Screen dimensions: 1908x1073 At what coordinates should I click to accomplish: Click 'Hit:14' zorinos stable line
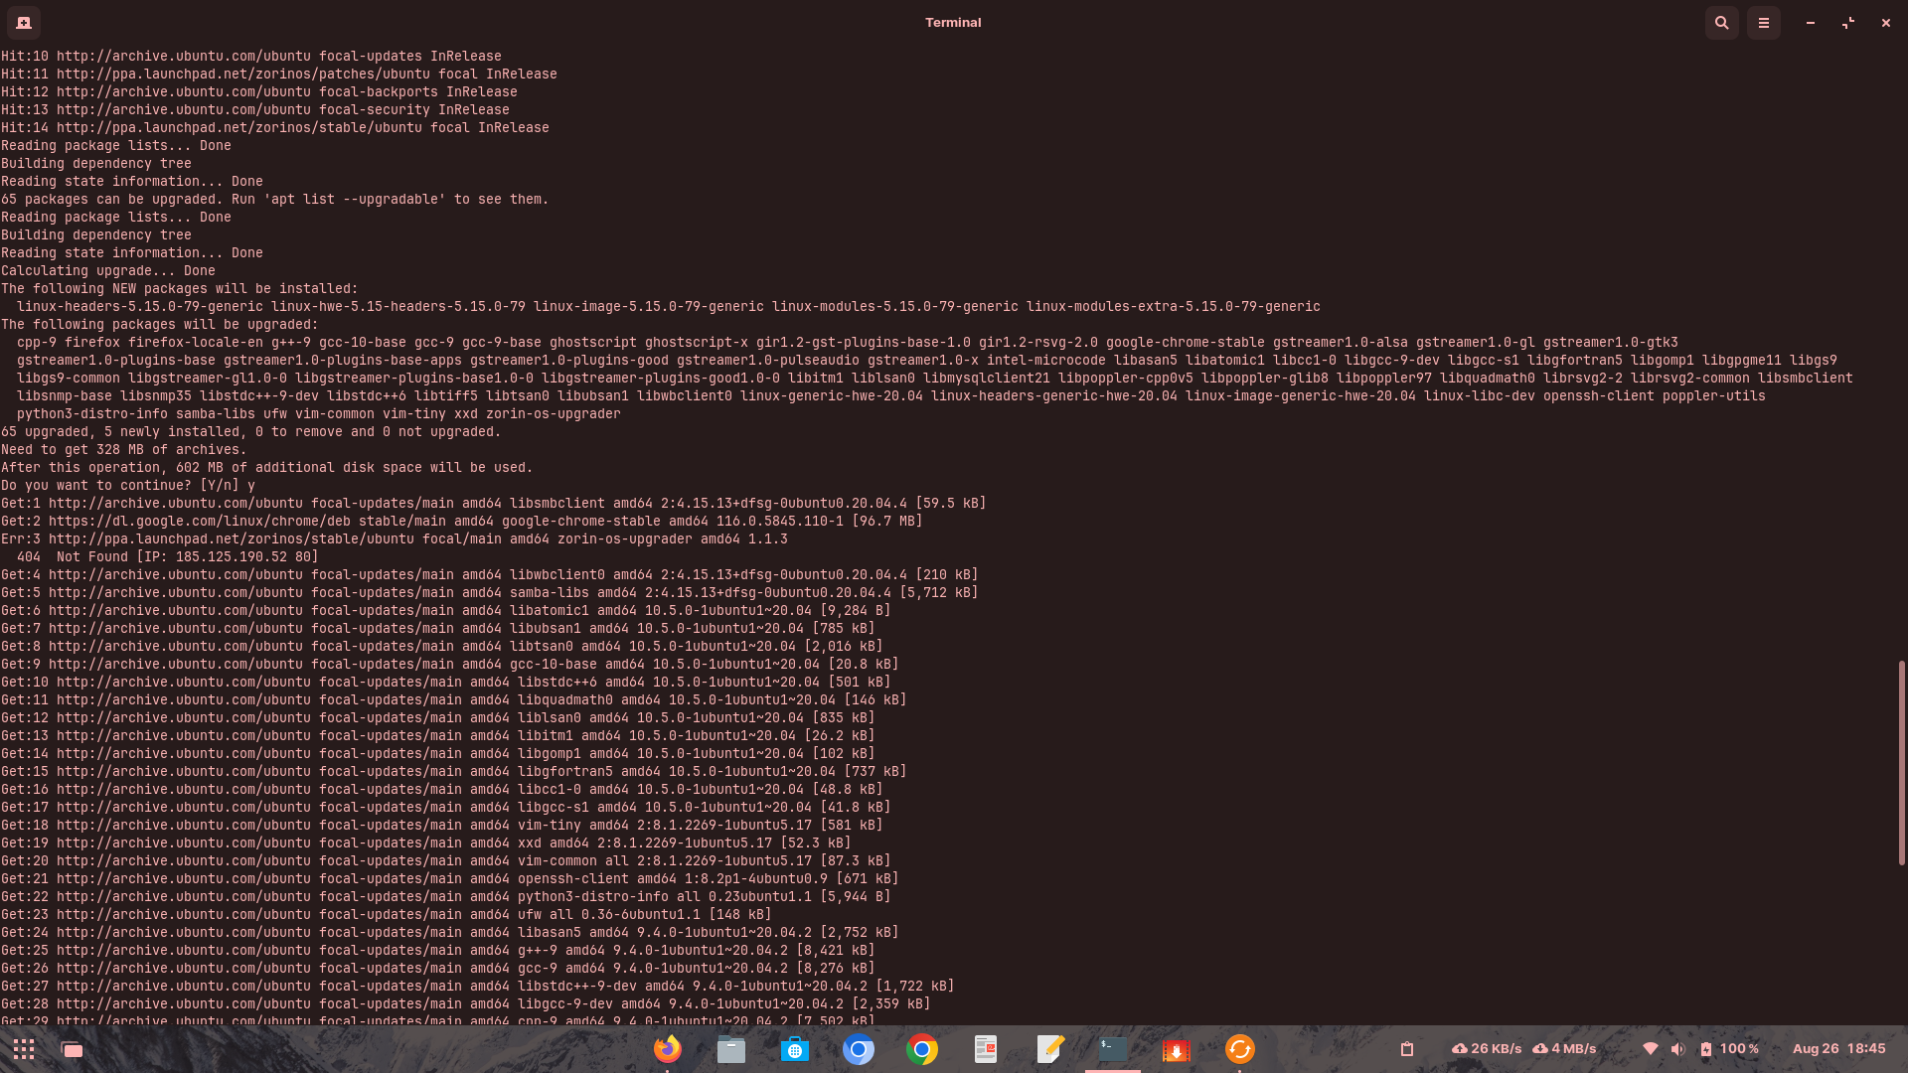275,128
